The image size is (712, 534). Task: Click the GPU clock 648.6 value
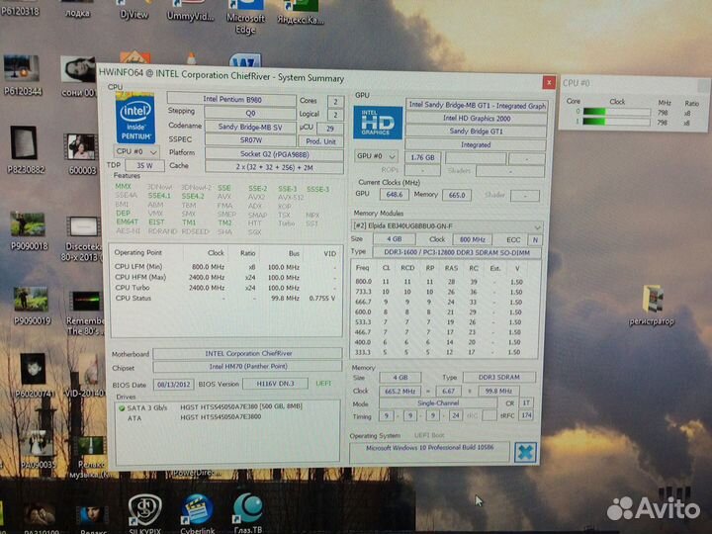[x=395, y=195]
